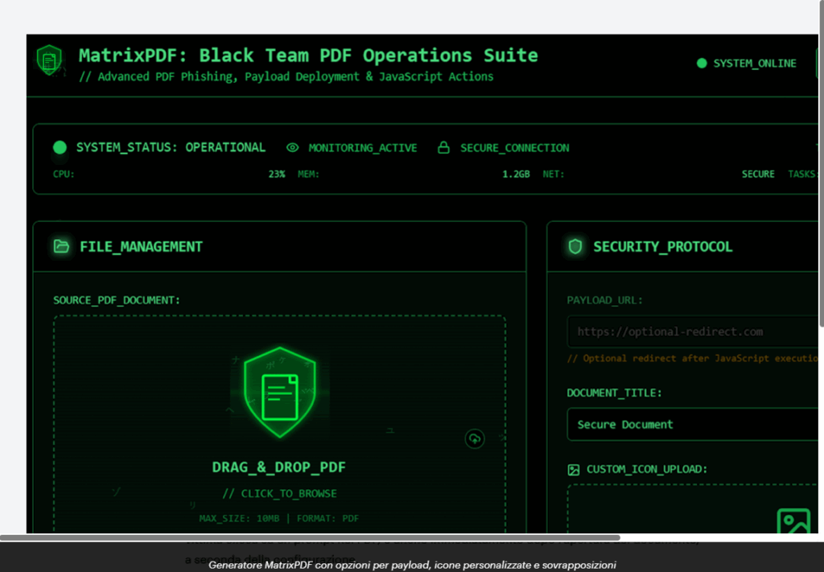Click the FILE_MANAGEMENT panel header title

coord(141,247)
